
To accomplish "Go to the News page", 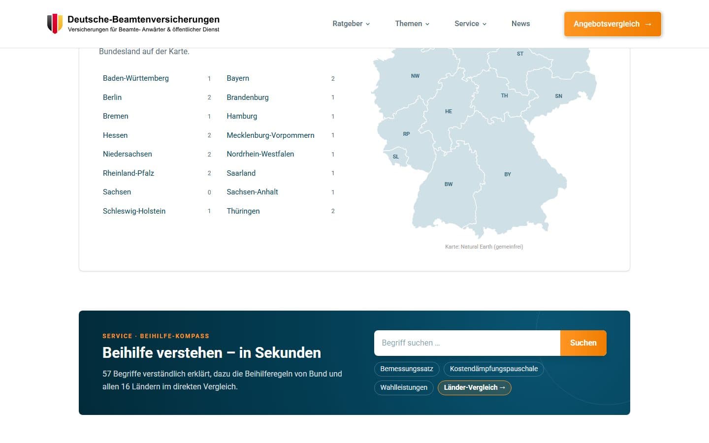I will pyautogui.click(x=520, y=24).
